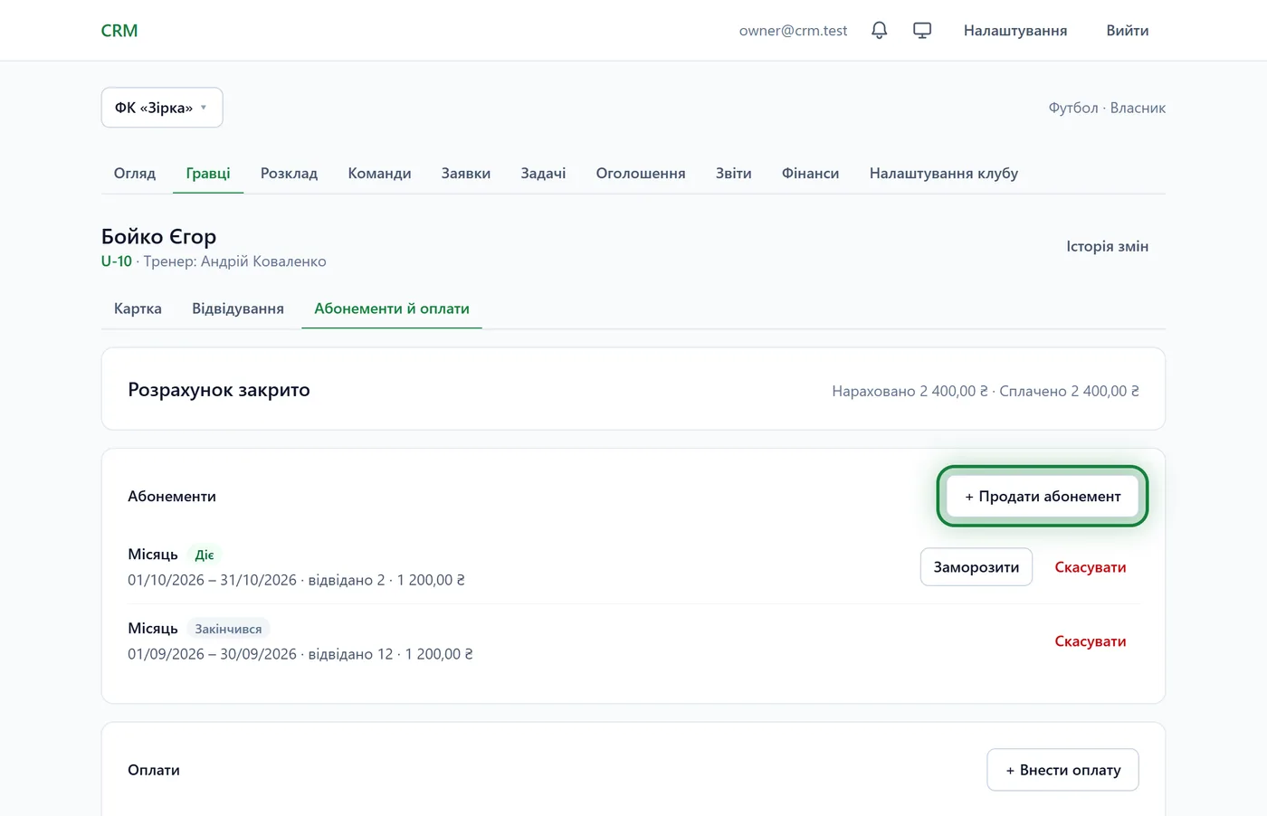Click the Розрахунок закрито heading

point(219,390)
